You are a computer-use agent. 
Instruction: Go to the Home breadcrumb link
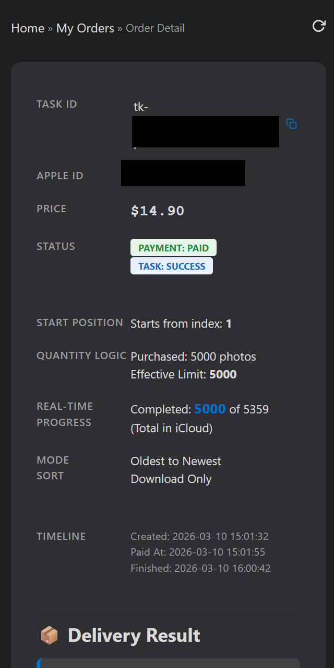click(28, 28)
